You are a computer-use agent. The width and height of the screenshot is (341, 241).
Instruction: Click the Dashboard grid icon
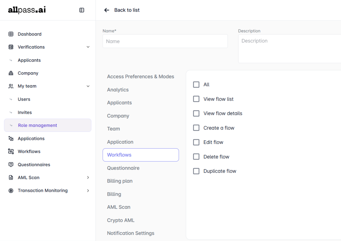point(11,34)
